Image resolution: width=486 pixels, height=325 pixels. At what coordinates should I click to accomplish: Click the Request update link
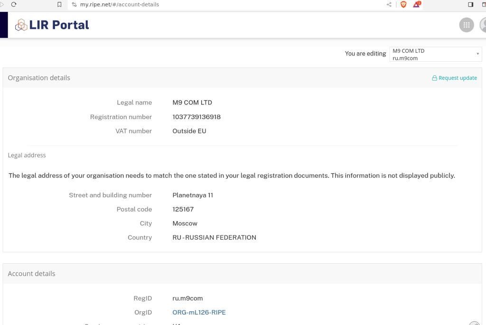[x=454, y=78]
